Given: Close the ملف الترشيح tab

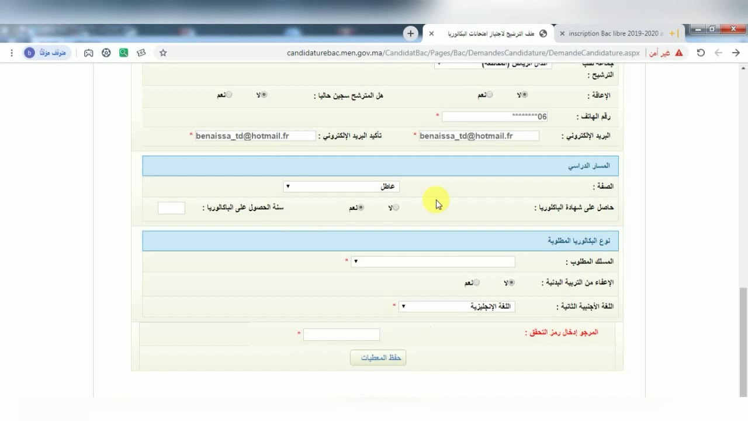Looking at the screenshot, I should coord(431,34).
